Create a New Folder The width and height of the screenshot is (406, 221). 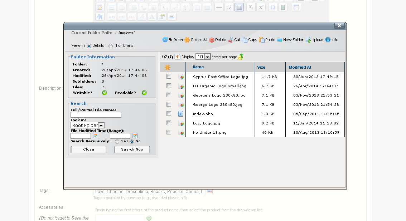click(290, 40)
